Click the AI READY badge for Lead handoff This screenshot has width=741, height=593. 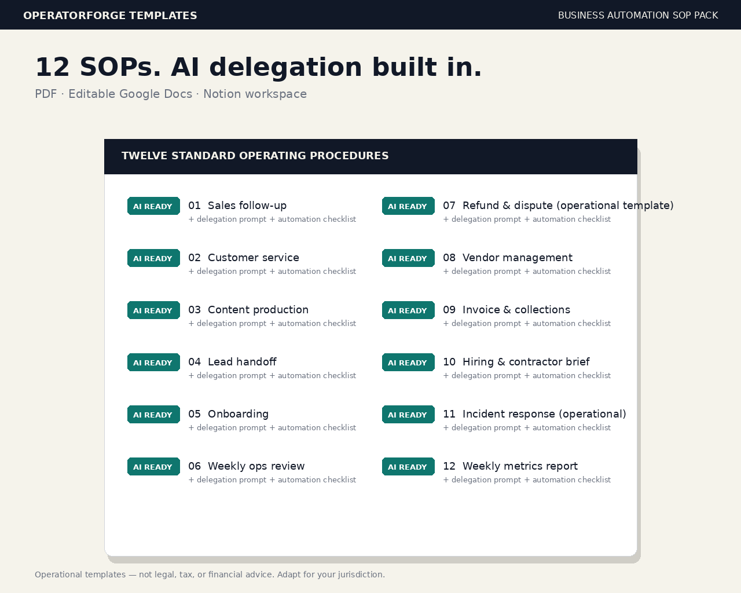153,363
